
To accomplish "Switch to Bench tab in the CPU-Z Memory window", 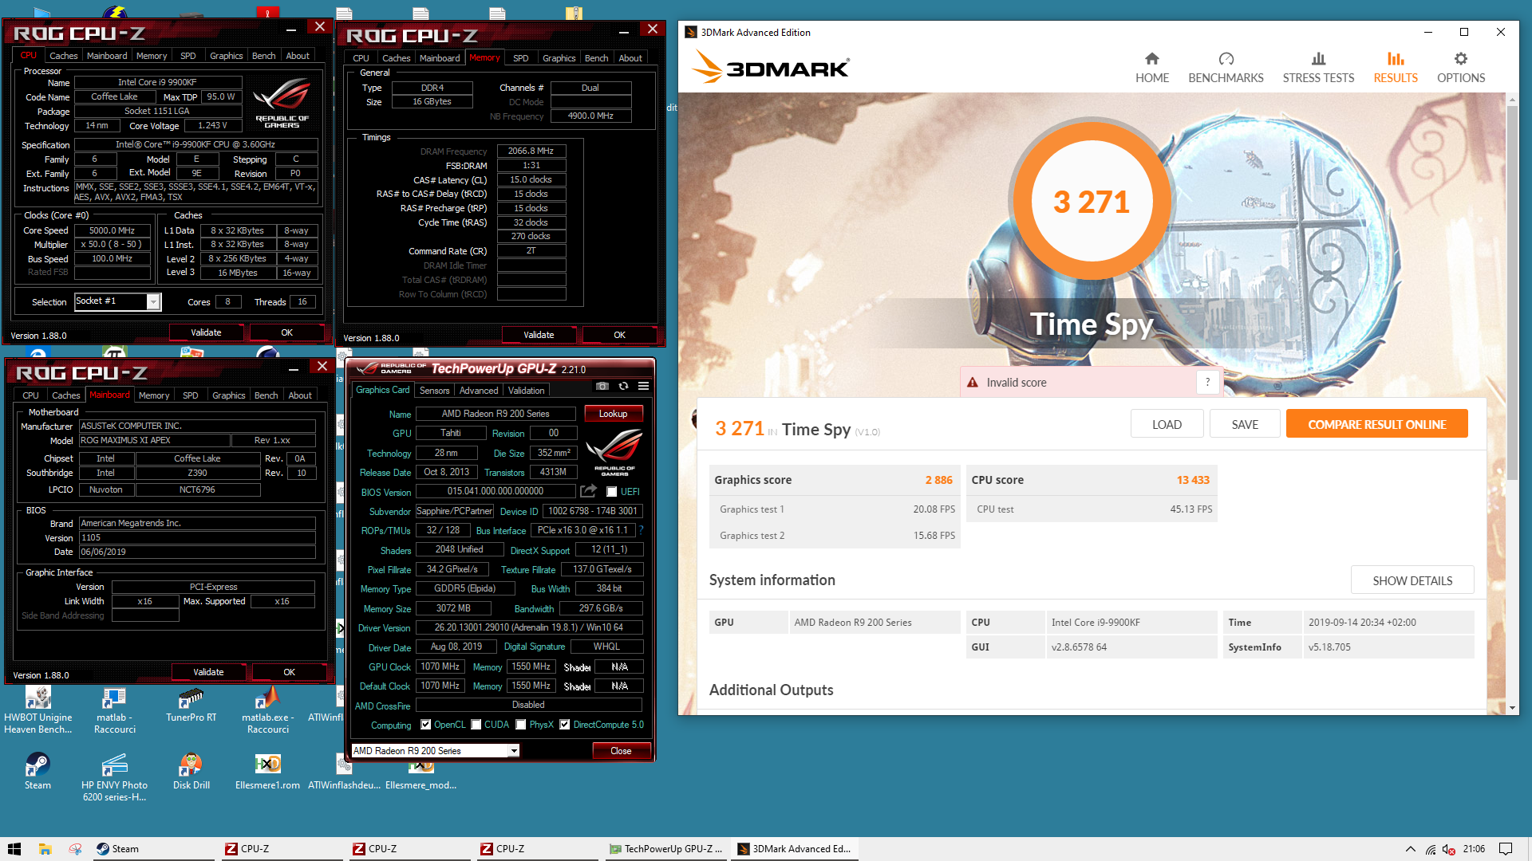I will click(x=596, y=58).
